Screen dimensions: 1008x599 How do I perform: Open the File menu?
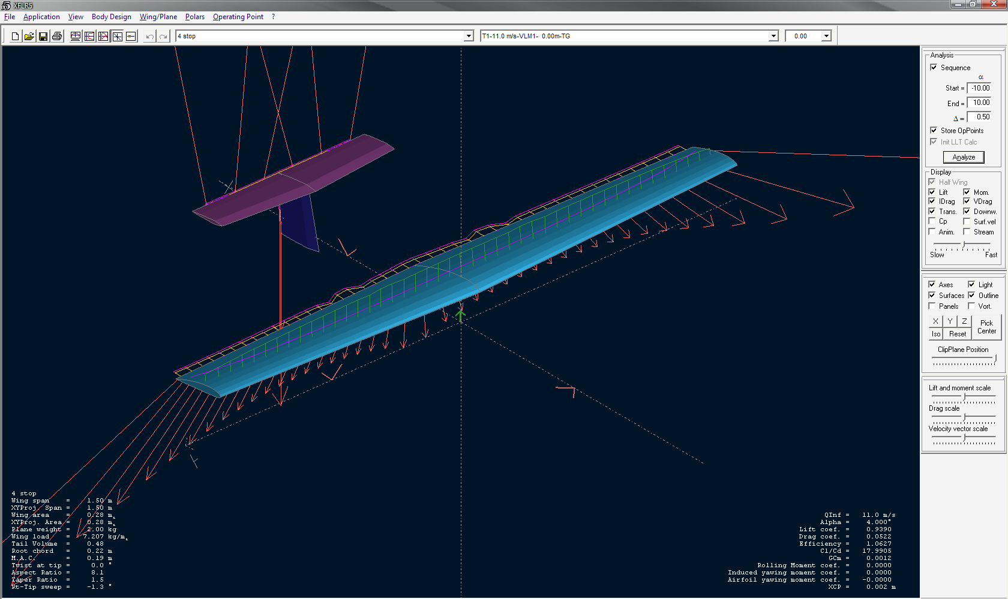[10, 17]
